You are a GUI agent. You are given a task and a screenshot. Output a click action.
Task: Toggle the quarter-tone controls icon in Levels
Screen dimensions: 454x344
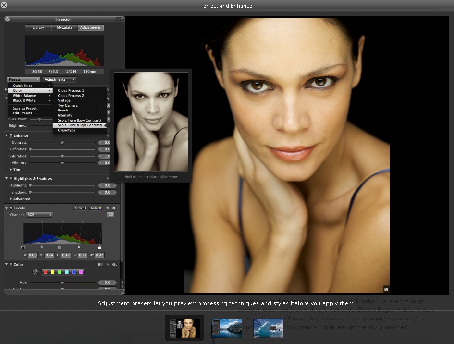(x=110, y=215)
